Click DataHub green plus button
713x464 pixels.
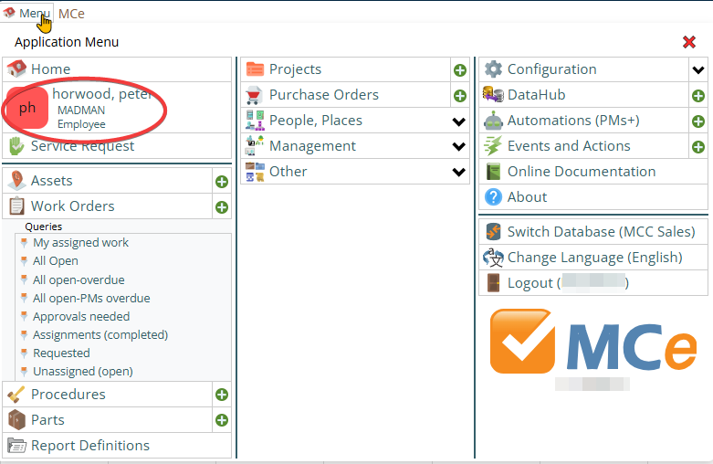(x=698, y=96)
